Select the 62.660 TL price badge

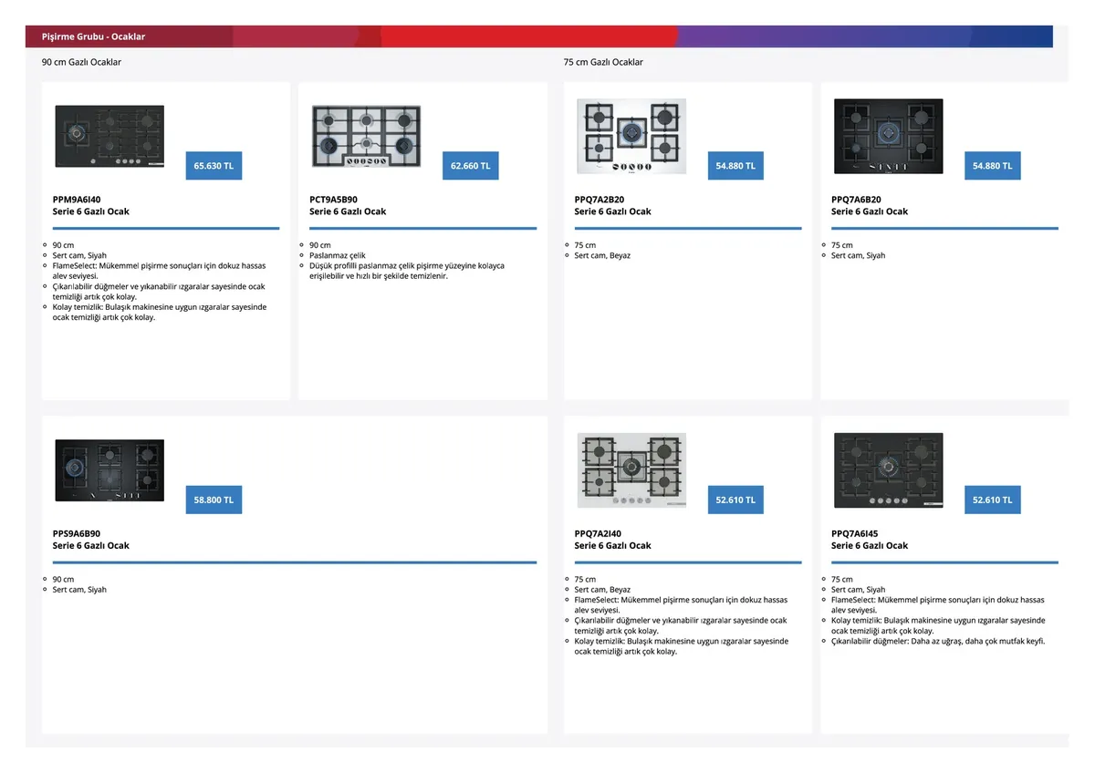(470, 166)
